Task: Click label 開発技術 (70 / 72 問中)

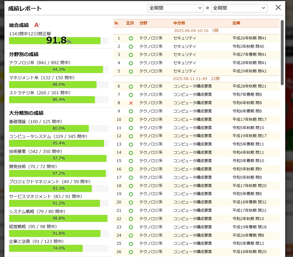Action: coord(33,167)
